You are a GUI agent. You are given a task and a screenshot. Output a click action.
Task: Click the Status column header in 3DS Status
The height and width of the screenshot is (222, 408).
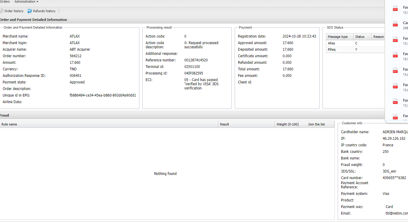tap(360, 37)
